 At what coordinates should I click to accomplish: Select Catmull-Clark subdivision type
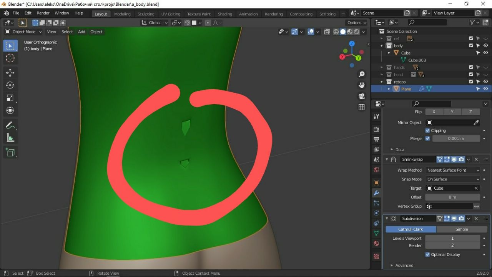(411, 229)
